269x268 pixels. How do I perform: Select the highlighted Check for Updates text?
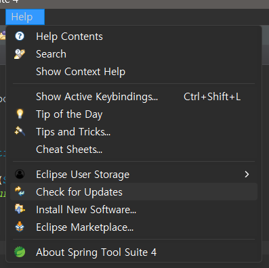[x=79, y=192]
